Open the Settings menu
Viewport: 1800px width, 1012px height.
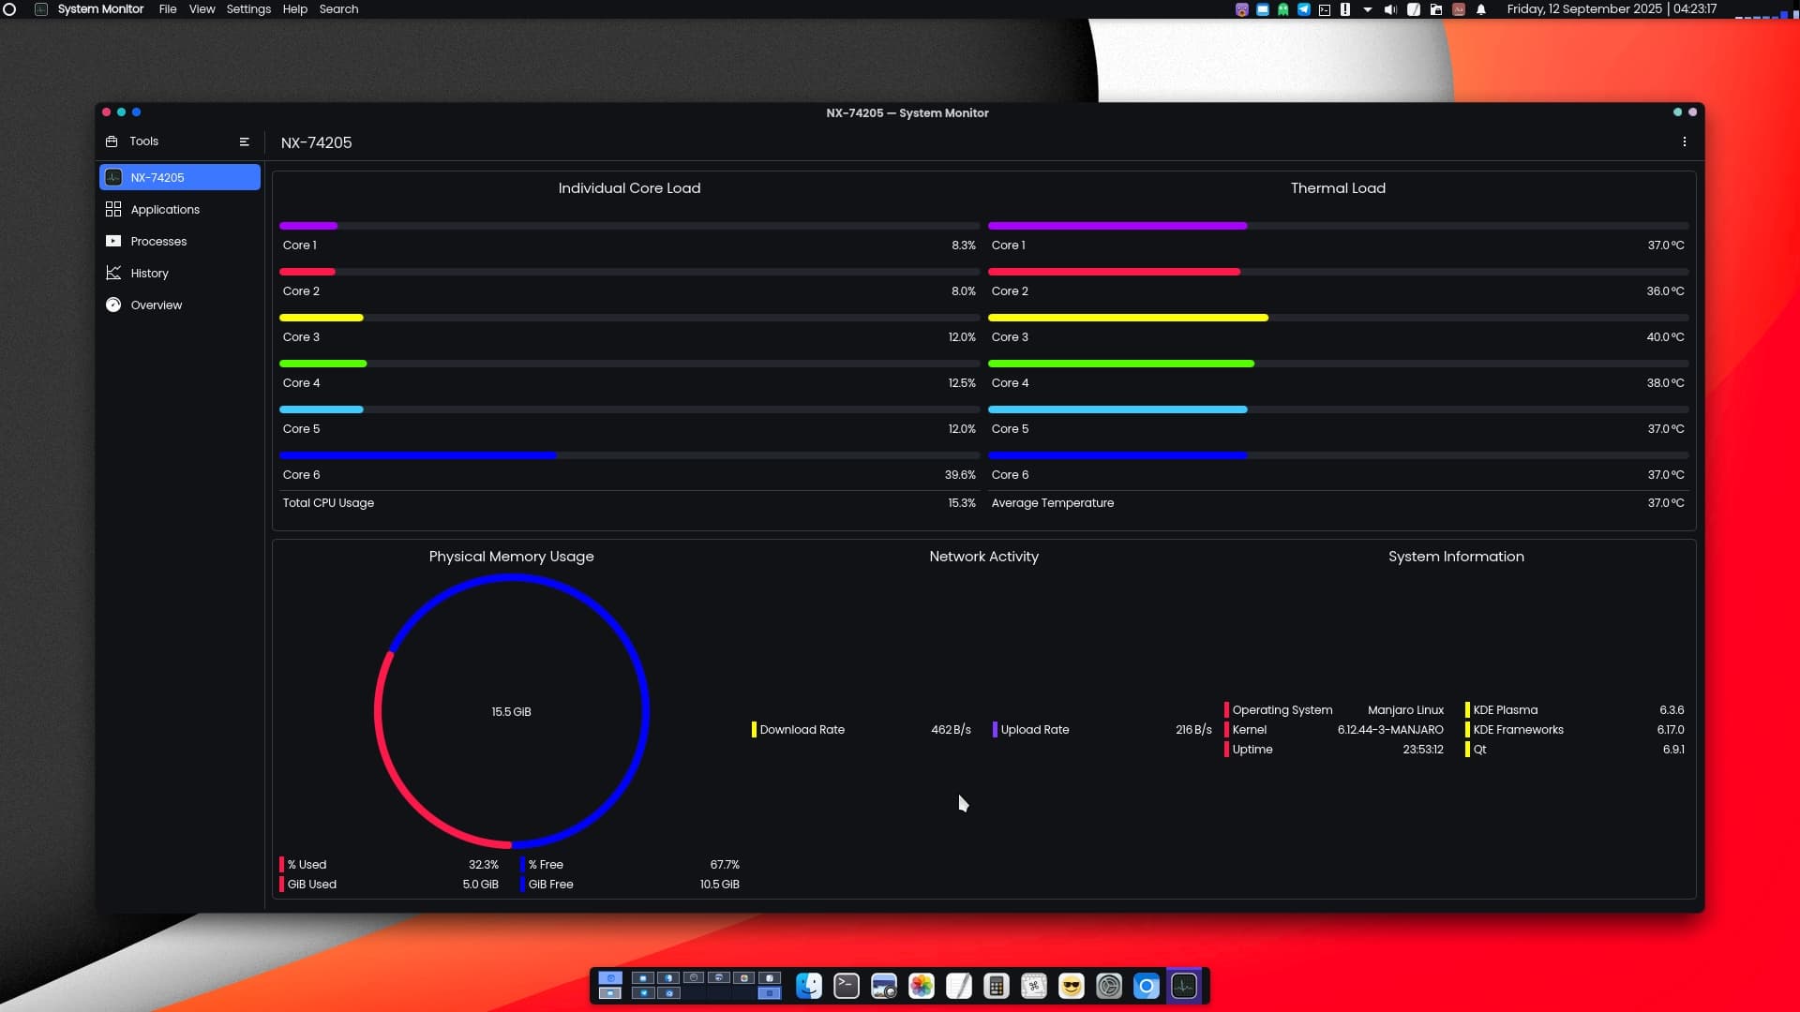click(247, 9)
